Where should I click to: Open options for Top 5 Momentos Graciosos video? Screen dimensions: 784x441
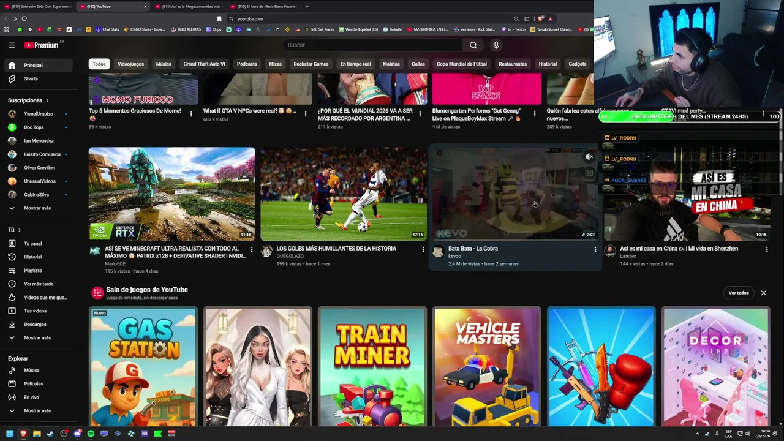[x=191, y=114]
